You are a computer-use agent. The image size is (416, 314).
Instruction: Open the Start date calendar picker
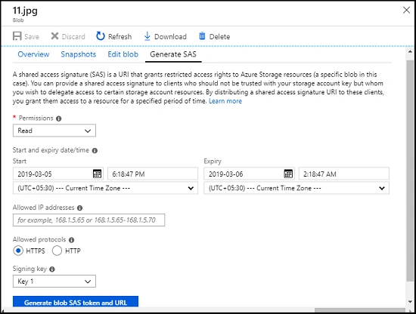coord(97,174)
